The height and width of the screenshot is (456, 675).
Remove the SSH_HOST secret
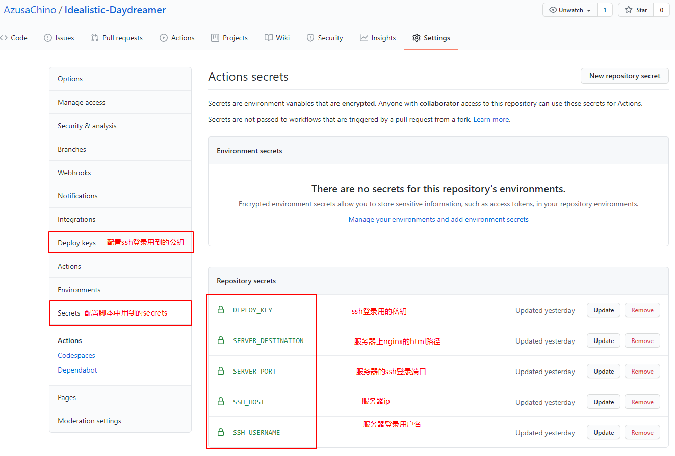pos(642,402)
